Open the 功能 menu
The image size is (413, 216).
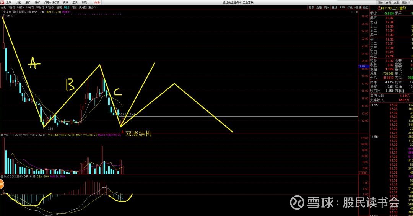(x=18, y=2)
